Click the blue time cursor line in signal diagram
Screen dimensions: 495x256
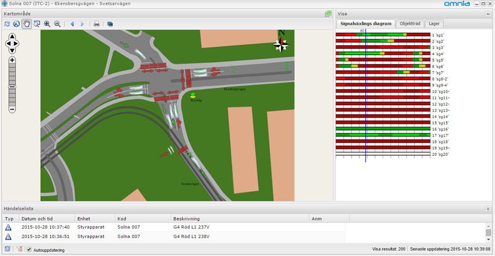(365, 96)
